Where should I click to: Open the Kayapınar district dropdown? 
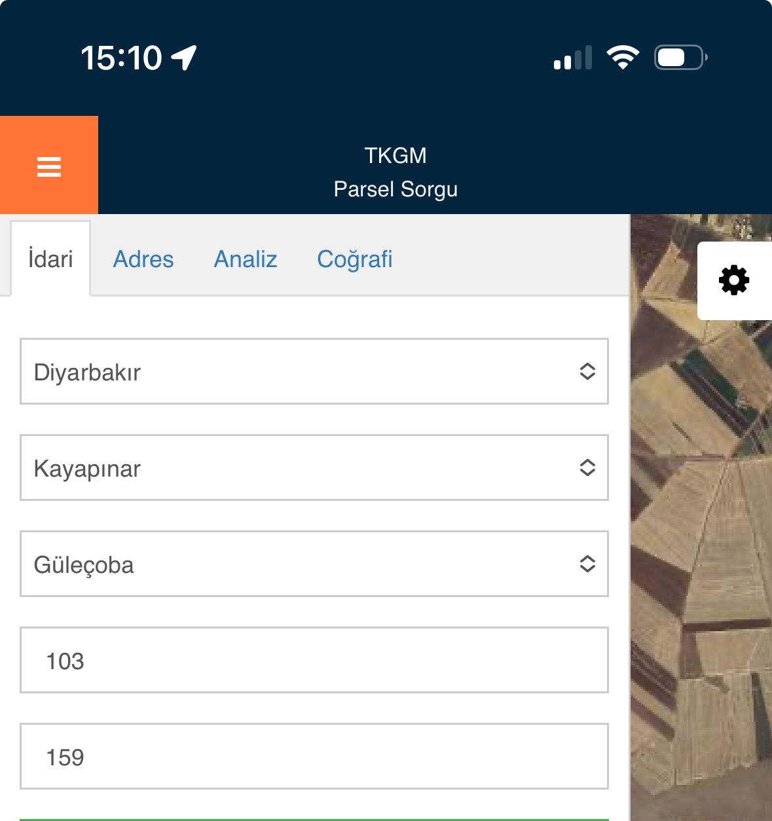tap(314, 467)
